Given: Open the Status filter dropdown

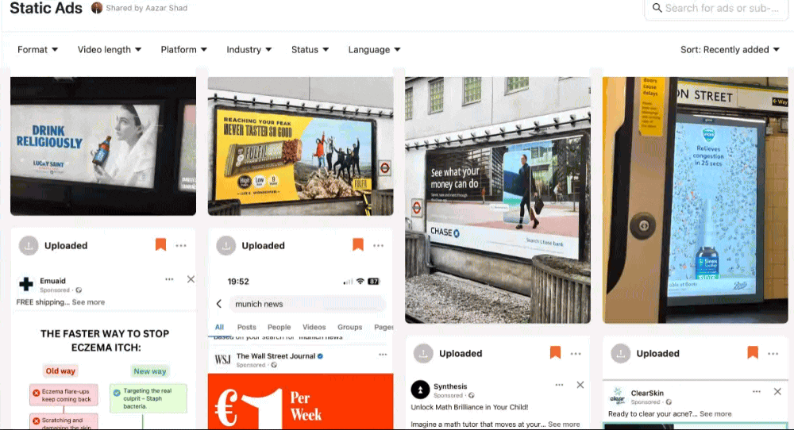Looking at the screenshot, I should [310, 49].
